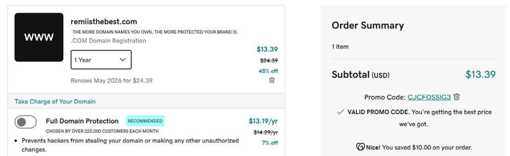Viewport: 510px width, 156px height.
Task: Click the RECOMMENDED badge
Action: click(145, 121)
